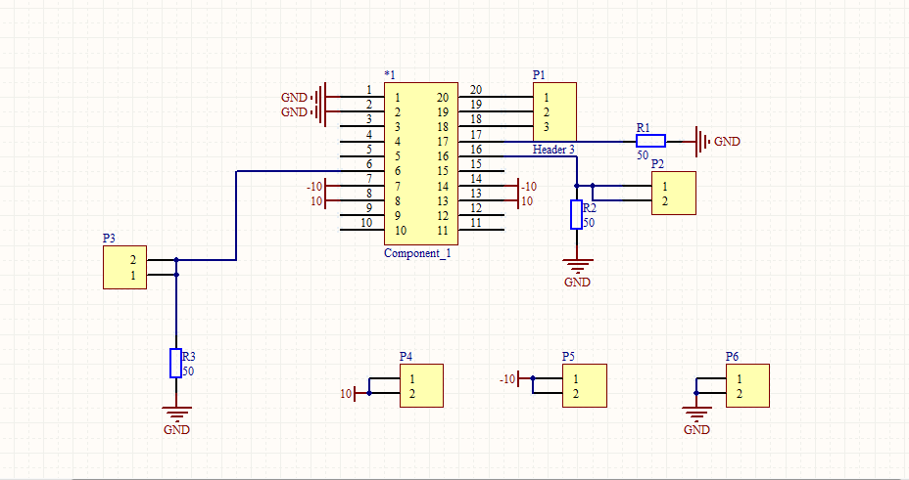Click pin 15 stub of Component_1
The width and height of the screenshot is (909, 480).
point(481,171)
